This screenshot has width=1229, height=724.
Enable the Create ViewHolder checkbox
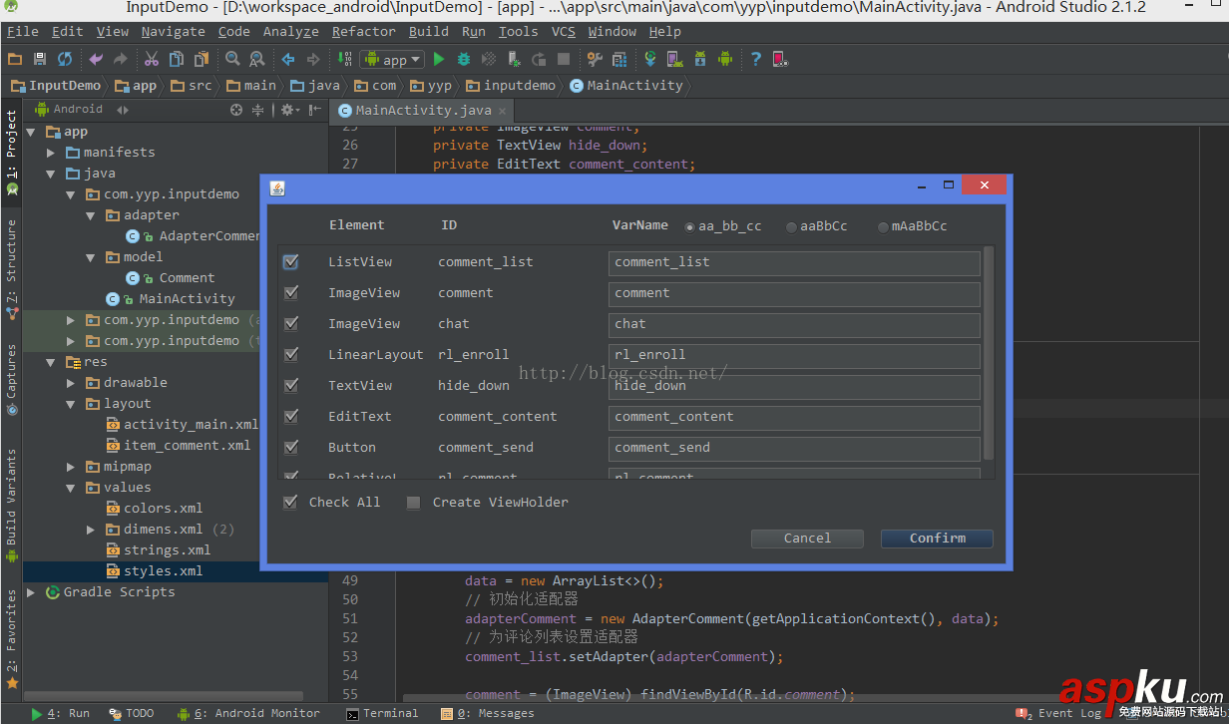point(413,503)
